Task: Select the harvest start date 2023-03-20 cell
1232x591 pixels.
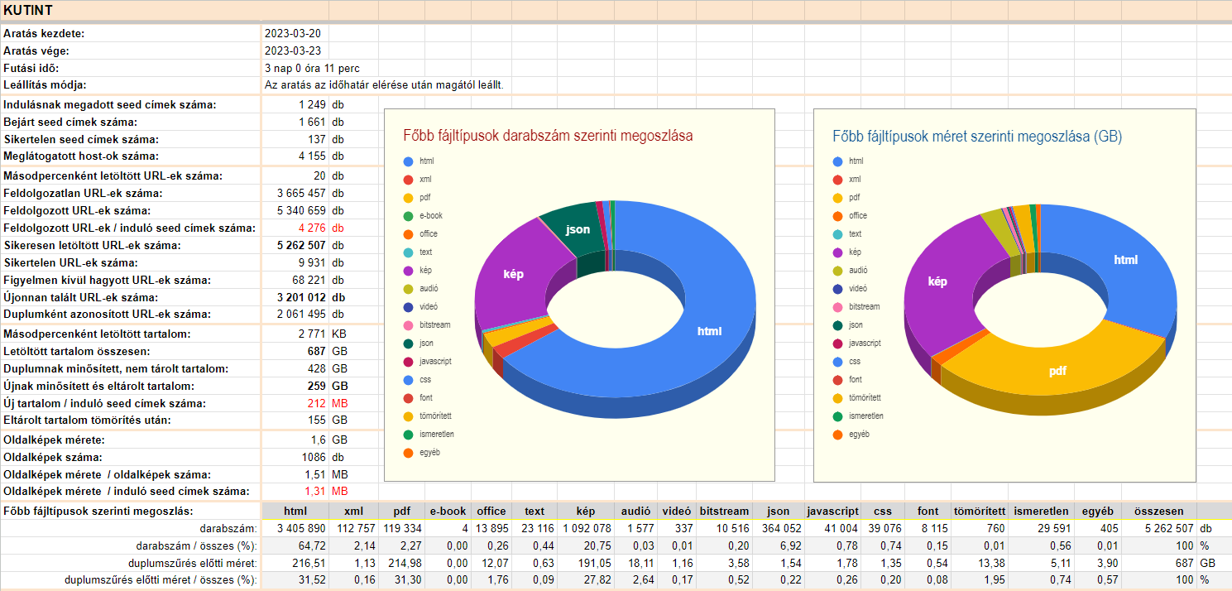Action: tap(293, 34)
